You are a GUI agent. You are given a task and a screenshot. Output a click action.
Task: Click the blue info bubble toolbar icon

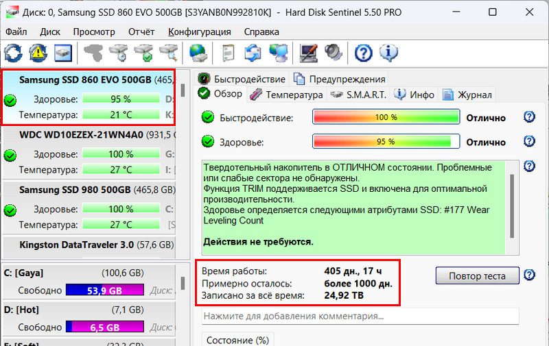(x=388, y=53)
